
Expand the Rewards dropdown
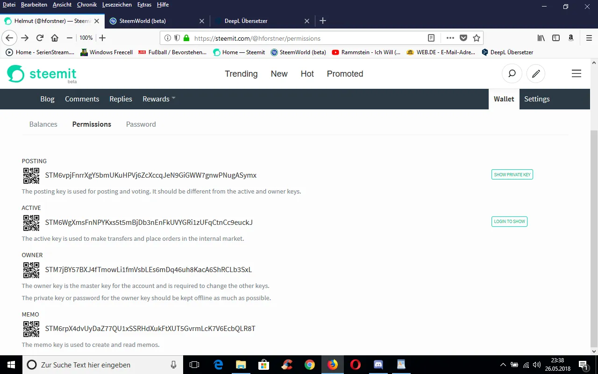(x=159, y=99)
